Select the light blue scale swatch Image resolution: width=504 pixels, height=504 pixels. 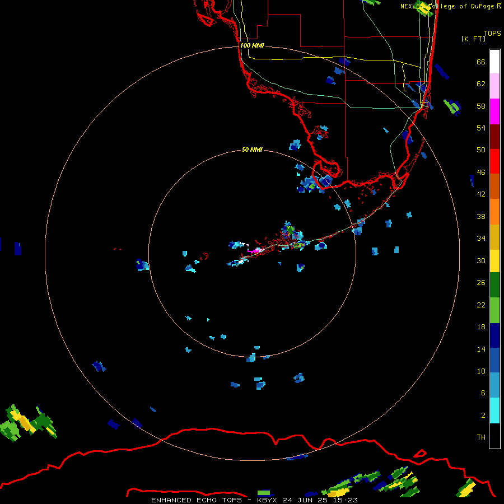(x=494, y=385)
